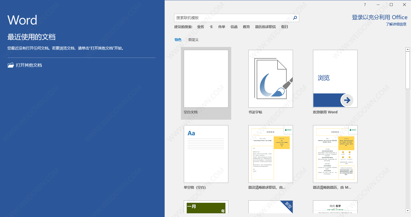
Task: Open the 了解详细信息 link
Action: click(x=396, y=24)
